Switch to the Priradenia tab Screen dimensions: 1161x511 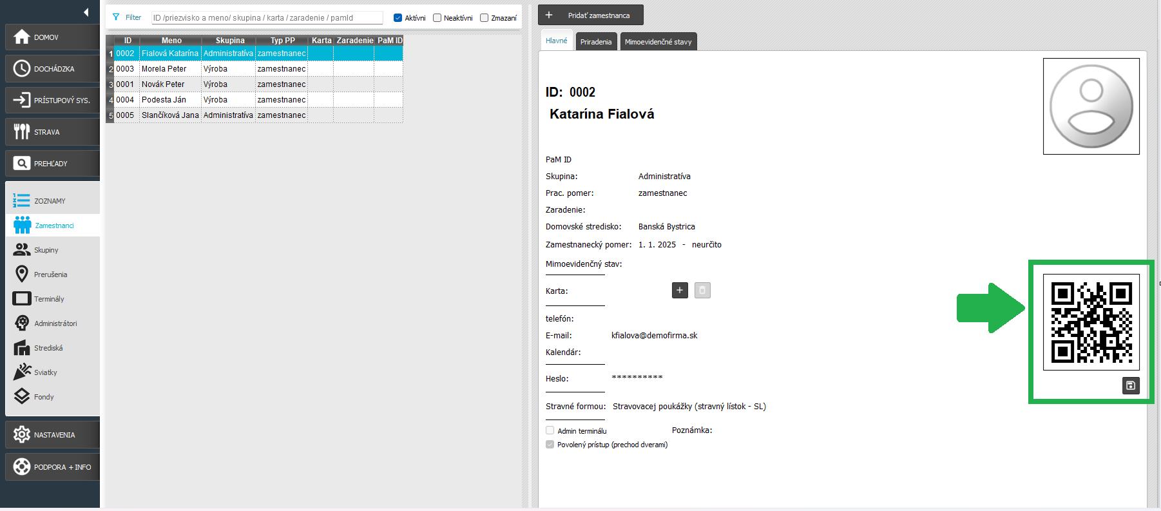[x=596, y=42]
